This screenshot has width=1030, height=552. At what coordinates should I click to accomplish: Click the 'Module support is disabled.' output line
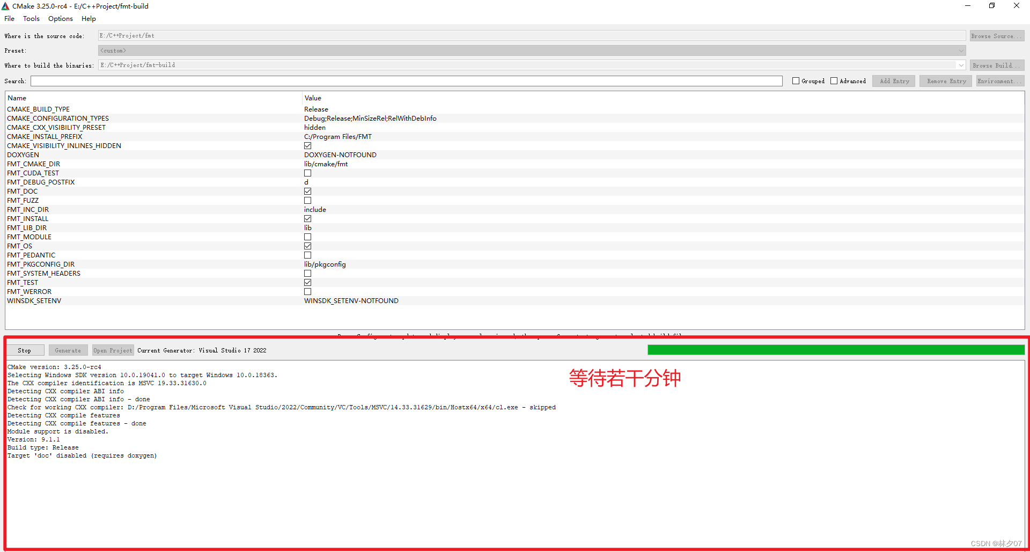[x=58, y=431]
